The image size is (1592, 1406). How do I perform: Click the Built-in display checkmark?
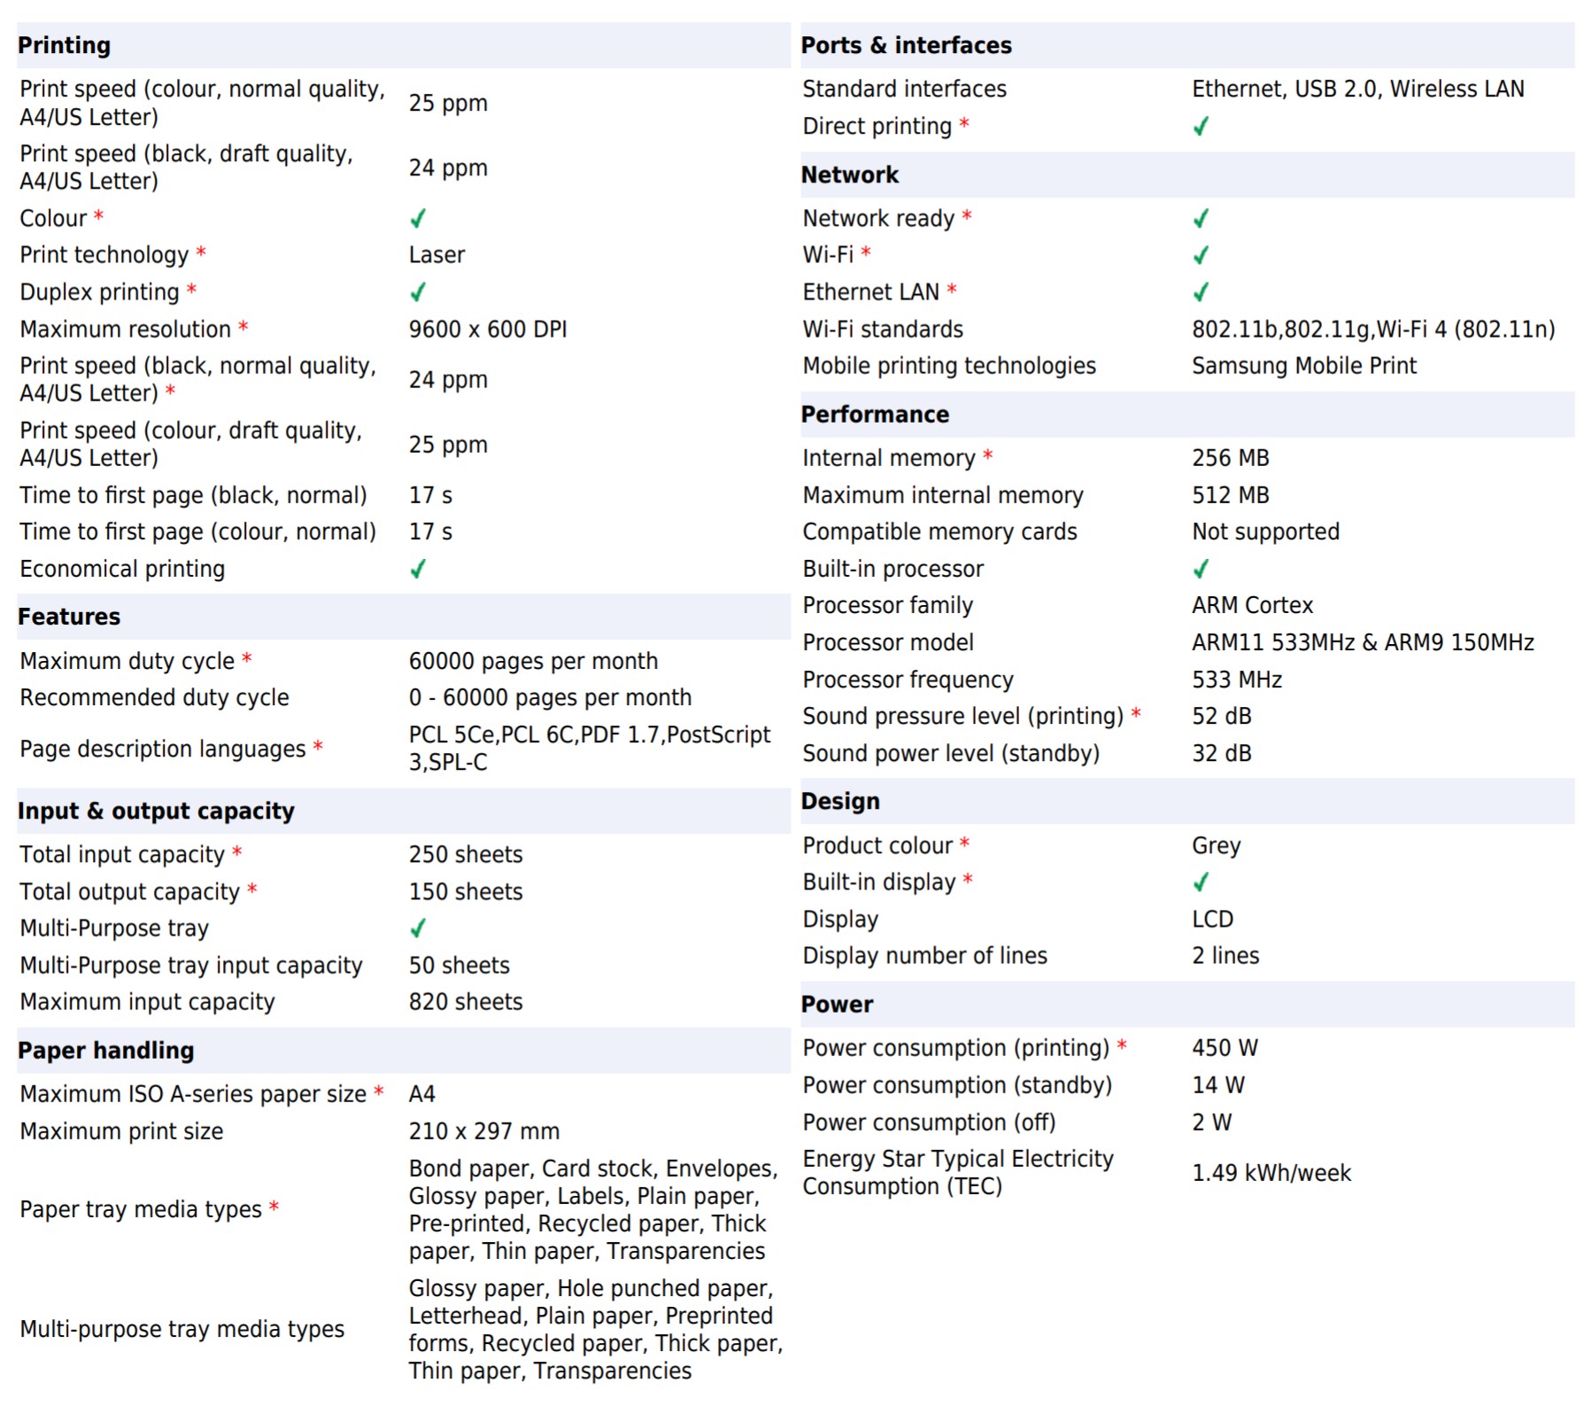point(1201,882)
